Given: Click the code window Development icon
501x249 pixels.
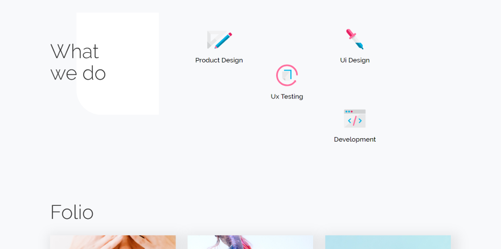Looking at the screenshot, I should pyautogui.click(x=355, y=118).
